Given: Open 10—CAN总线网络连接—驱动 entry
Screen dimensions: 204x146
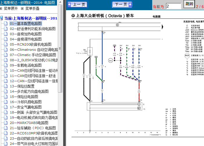Looking at the screenshot, I should pos(34,71).
